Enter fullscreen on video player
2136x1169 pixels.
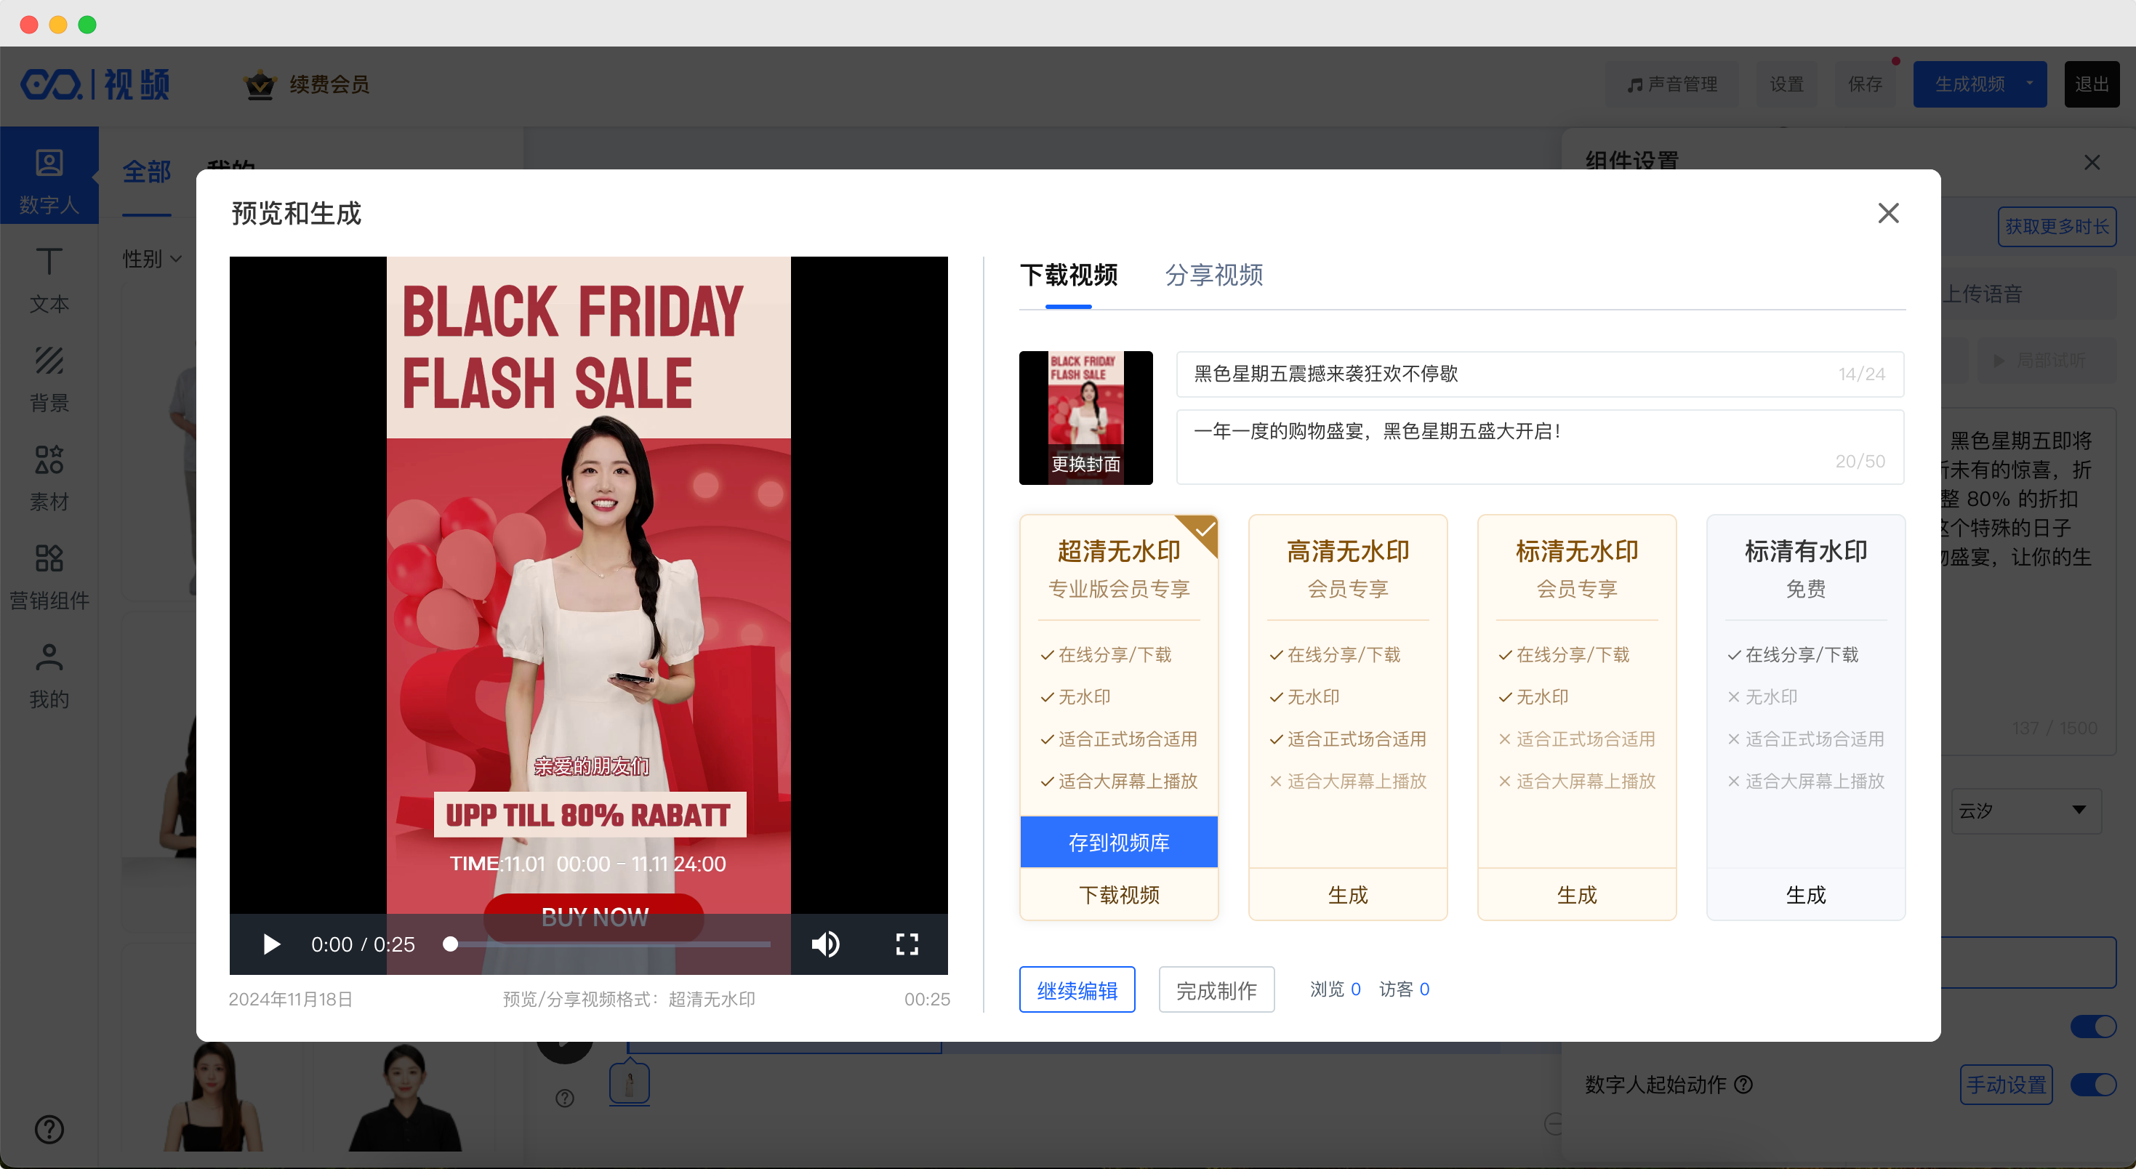pos(907,944)
